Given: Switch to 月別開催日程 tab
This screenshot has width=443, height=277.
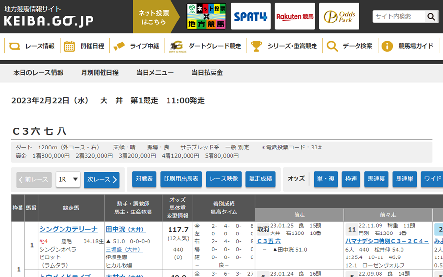Looking at the screenshot, I should 100,73.
